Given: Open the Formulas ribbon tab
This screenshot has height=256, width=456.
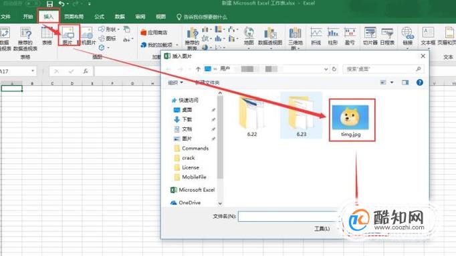Looking at the screenshot, I should (x=99, y=17).
